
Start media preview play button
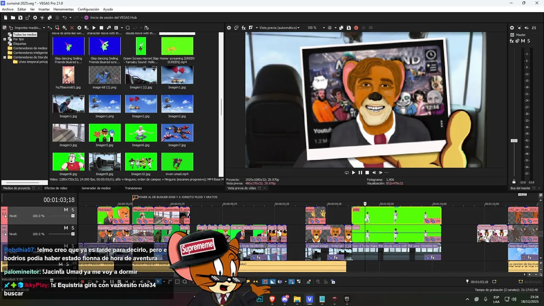(94, 28)
